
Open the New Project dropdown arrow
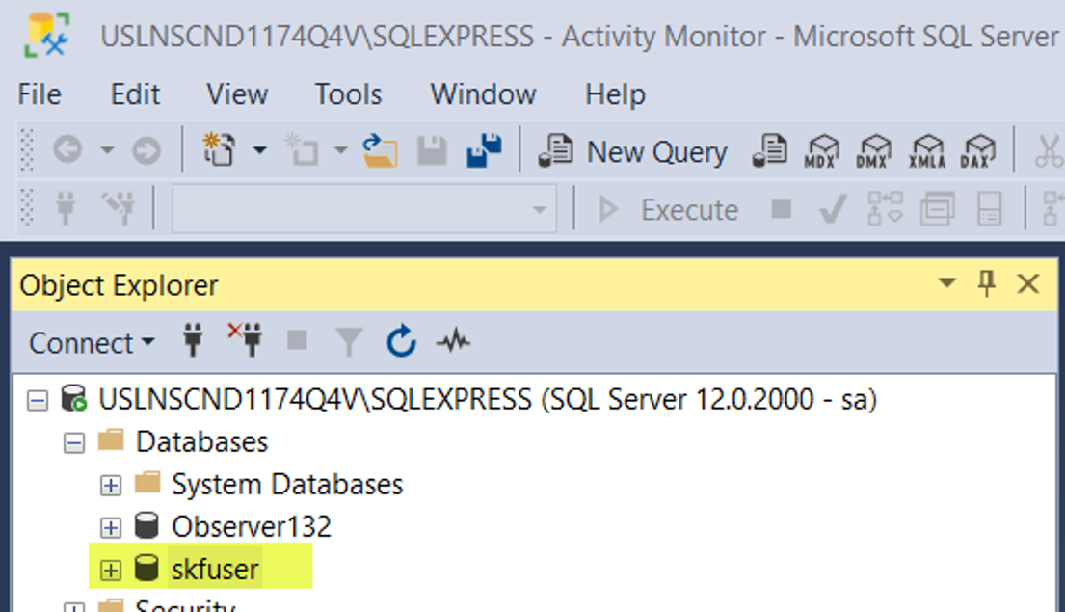(259, 150)
